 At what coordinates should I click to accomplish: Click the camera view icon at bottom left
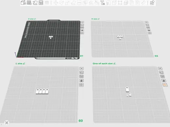(x=7, y=123)
